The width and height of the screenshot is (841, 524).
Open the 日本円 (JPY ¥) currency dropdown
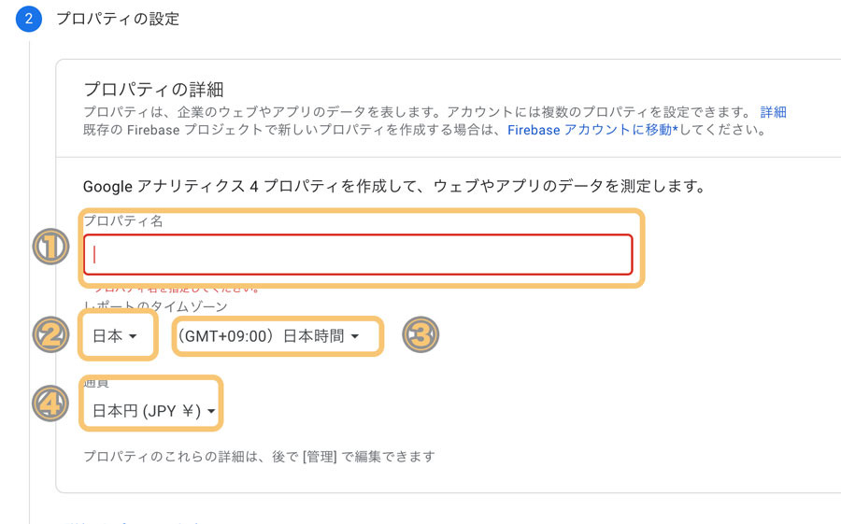154,411
